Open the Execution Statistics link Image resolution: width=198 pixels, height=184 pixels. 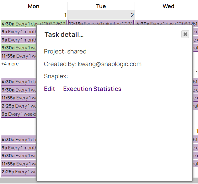(92, 89)
